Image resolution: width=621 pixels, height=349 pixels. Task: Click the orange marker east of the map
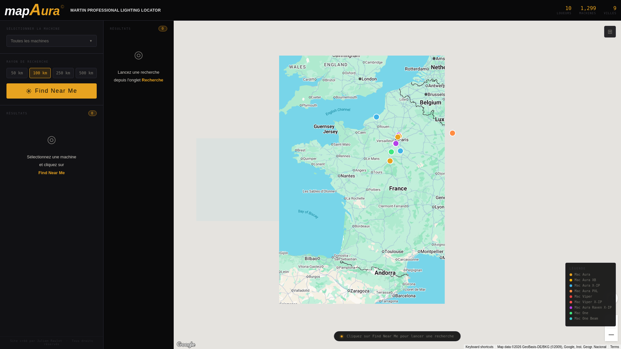click(x=452, y=133)
